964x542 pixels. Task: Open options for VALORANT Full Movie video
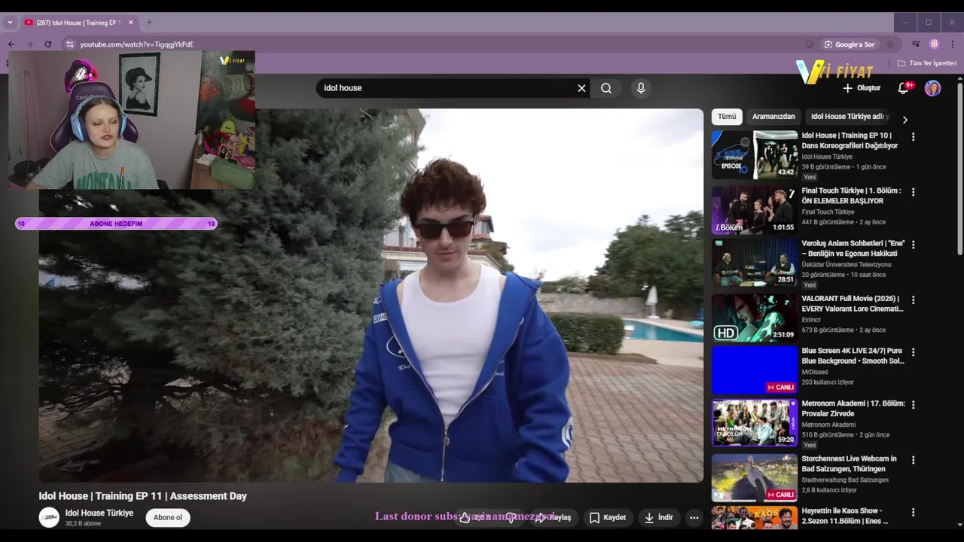coord(914,300)
